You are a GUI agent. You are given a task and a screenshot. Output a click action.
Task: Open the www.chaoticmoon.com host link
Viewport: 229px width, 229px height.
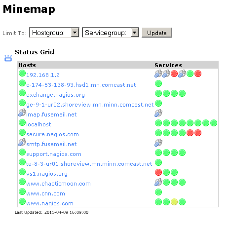click(58, 184)
